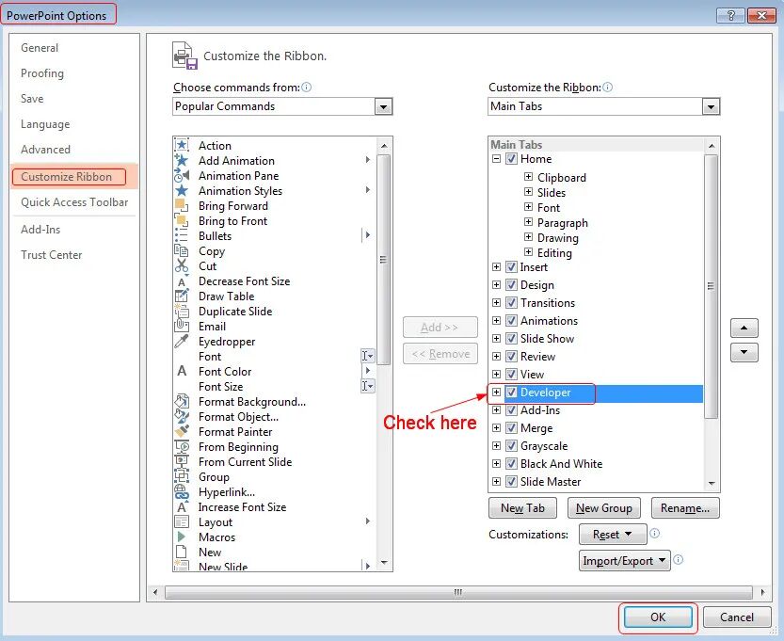Expand the Review tab node

[x=496, y=357]
